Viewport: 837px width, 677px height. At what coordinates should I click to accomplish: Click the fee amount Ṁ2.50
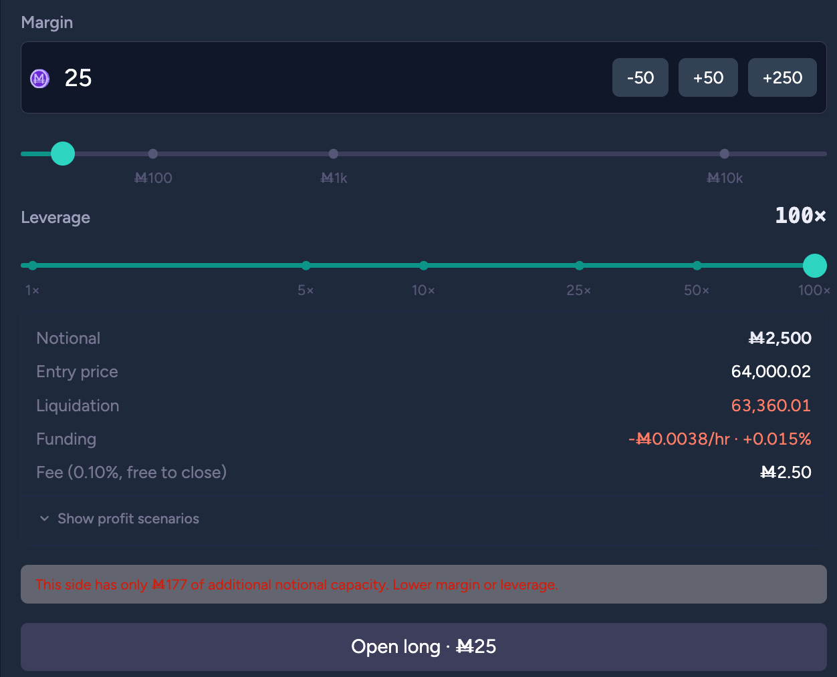(x=786, y=473)
